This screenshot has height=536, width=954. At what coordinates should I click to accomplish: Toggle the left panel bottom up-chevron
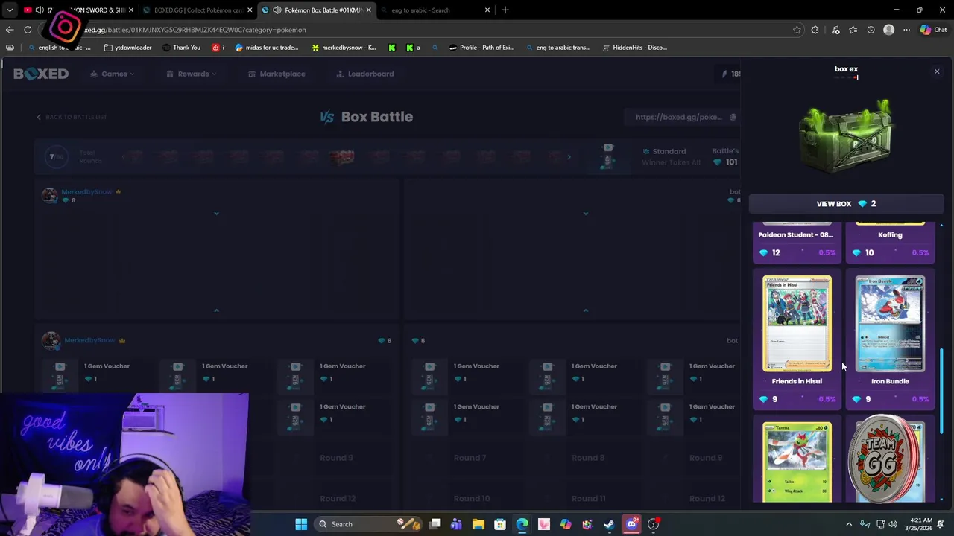tap(216, 310)
